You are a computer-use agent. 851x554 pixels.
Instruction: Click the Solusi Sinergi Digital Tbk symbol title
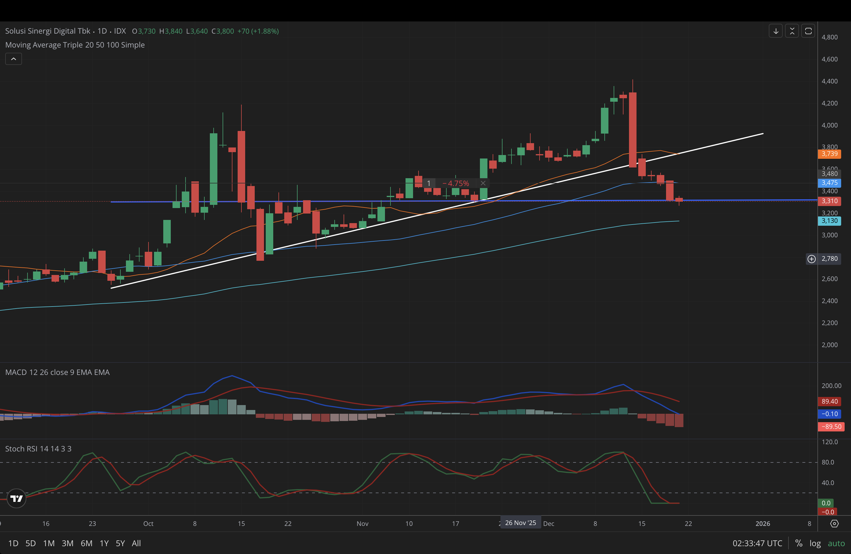[47, 31]
